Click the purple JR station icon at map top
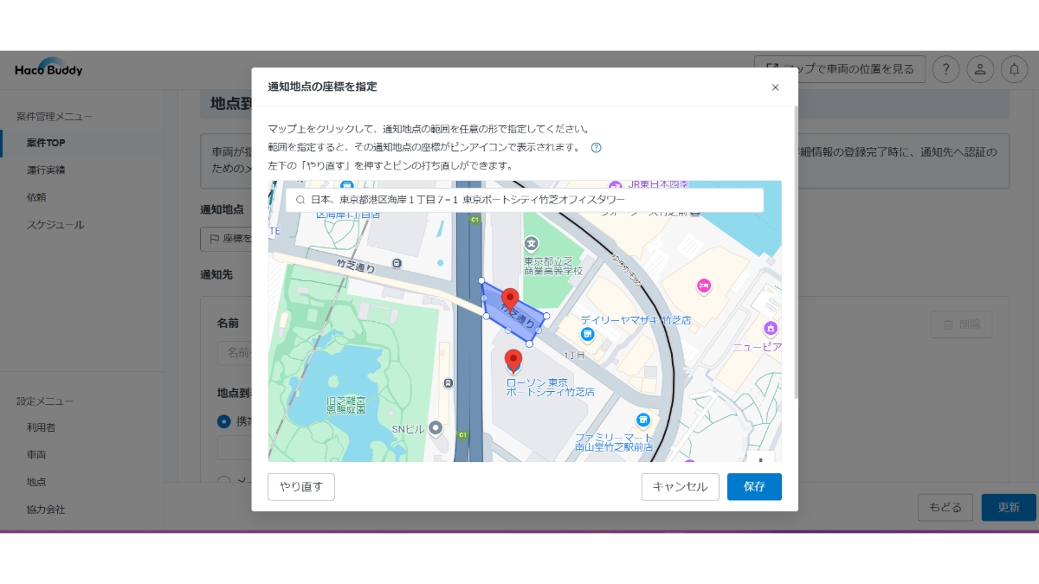This screenshot has width=1039, height=584. [615, 186]
